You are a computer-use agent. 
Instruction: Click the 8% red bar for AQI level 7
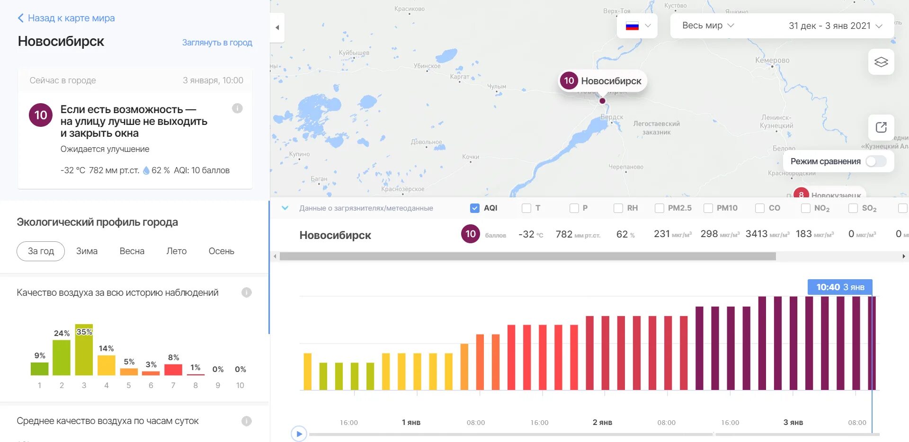[x=173, y=370]
